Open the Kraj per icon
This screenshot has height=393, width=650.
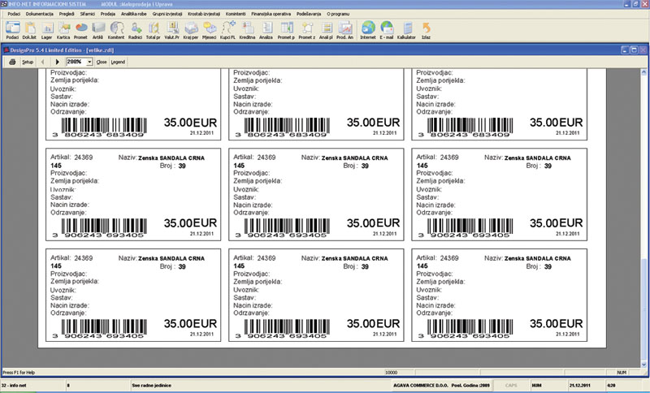[x=191, y=30]
